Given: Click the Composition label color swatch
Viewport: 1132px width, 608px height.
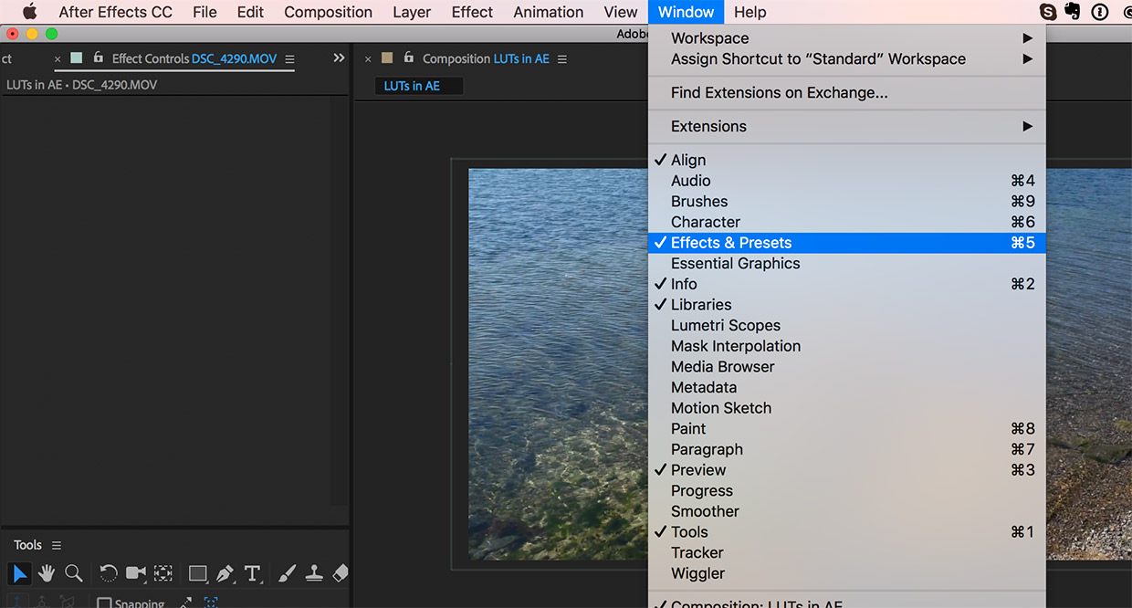Looking at the screenshot, I should (x=387, y=58).
